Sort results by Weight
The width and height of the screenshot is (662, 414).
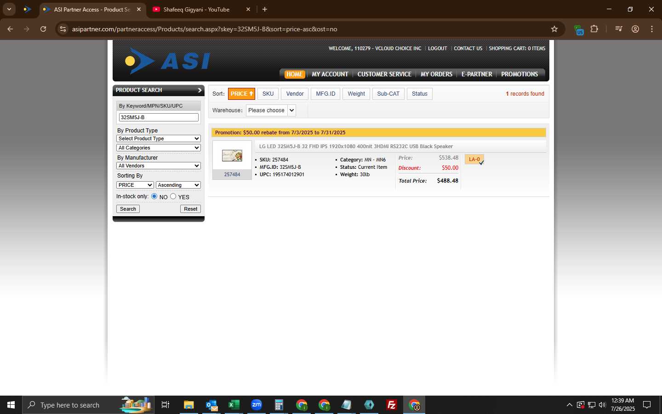tap(356, 94)
